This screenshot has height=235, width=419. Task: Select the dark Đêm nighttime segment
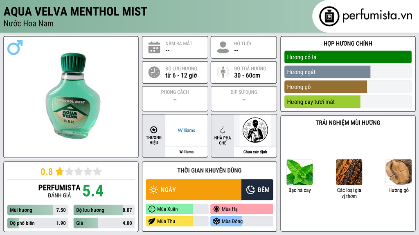257,190
